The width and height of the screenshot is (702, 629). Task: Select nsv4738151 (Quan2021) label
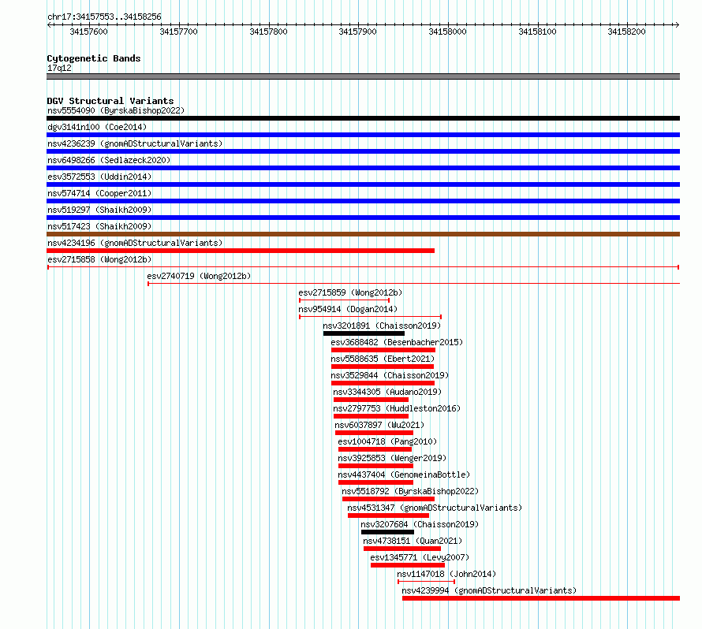pos(413,541)
